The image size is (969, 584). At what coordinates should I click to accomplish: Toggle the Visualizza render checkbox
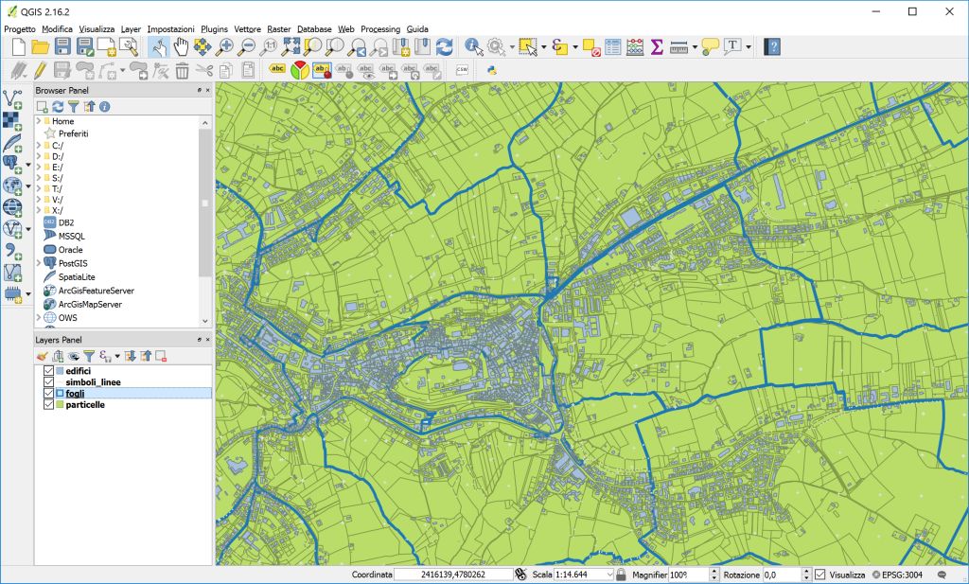[820, 575]
